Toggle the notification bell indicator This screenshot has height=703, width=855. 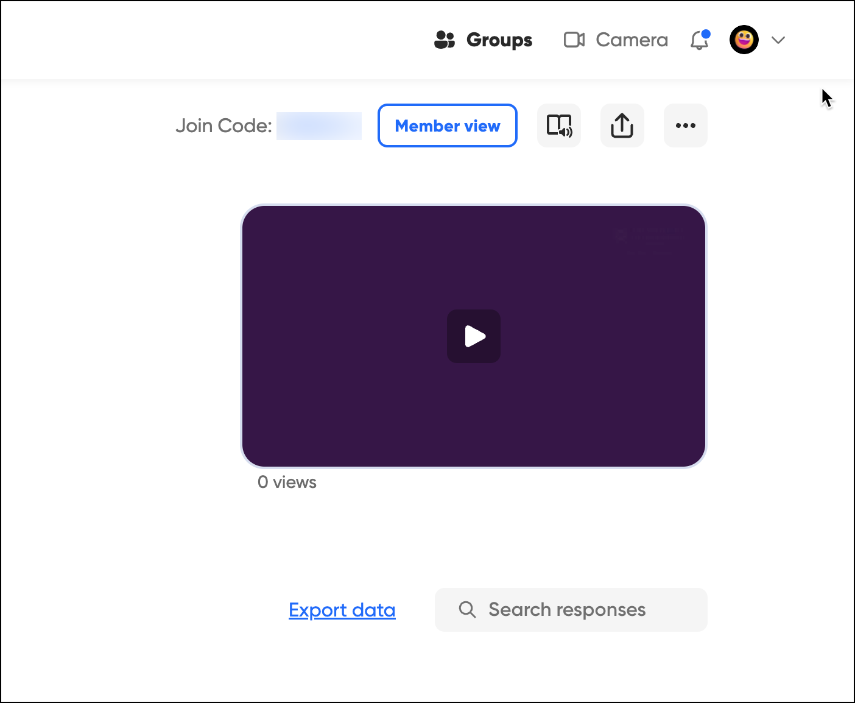(x=698, y=40)
